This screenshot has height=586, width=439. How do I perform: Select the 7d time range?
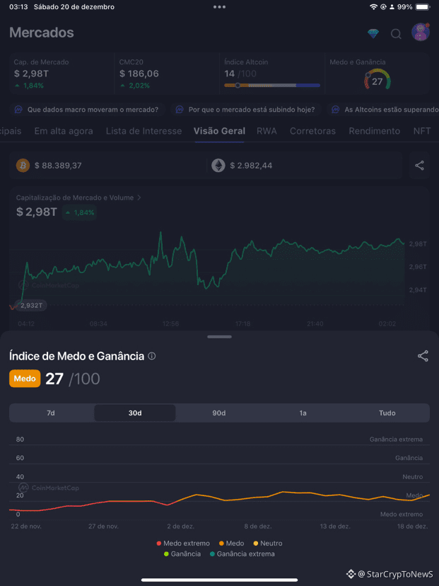(51, 413)
